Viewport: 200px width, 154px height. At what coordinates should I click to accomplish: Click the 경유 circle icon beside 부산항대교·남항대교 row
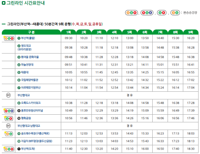coord(8,126)
